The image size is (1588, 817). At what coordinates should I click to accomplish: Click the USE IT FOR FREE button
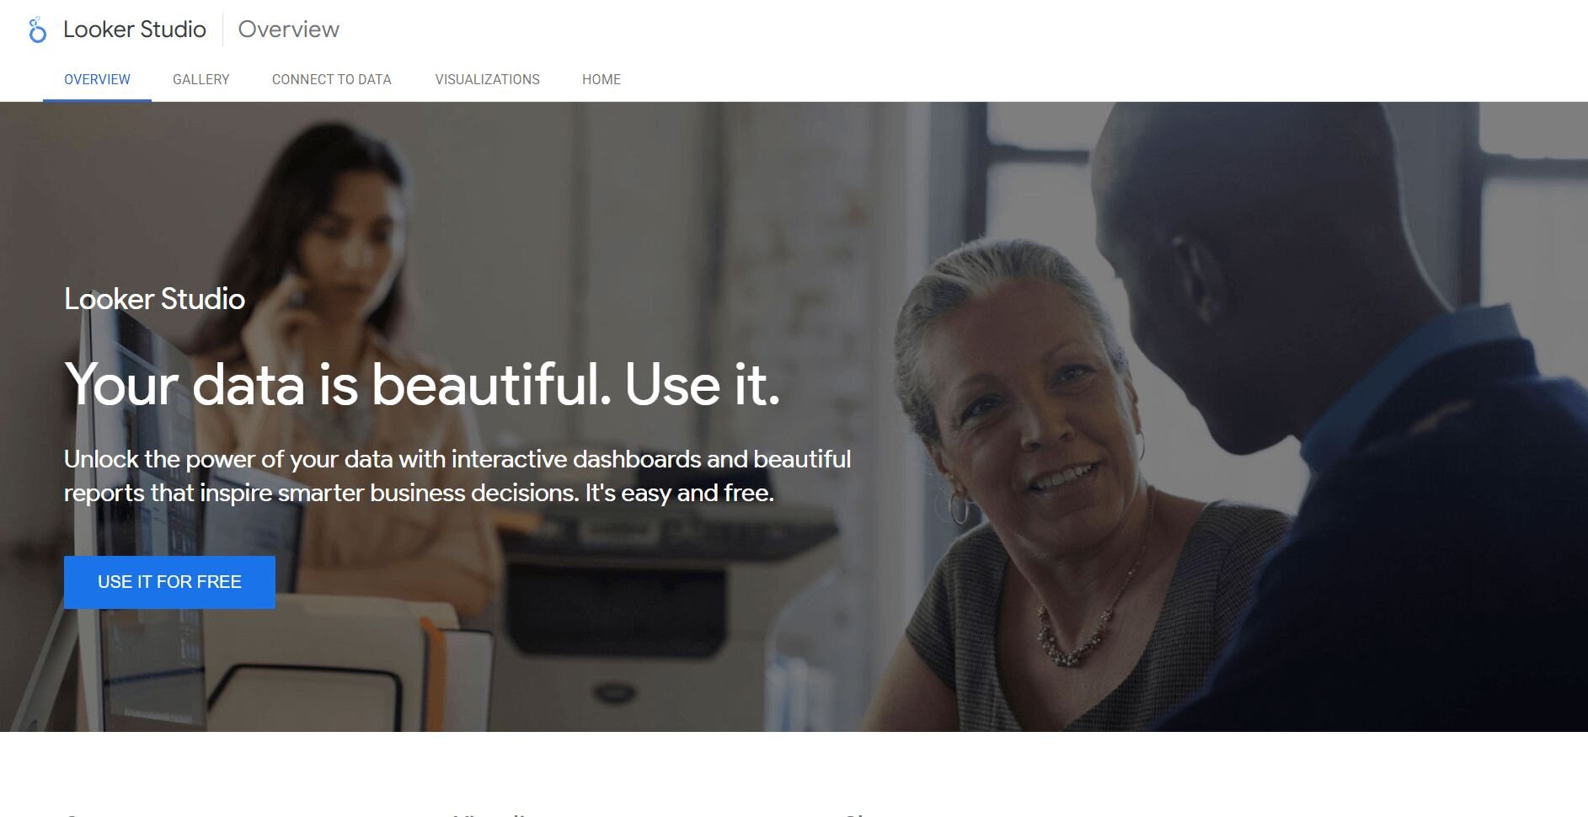(169, 582)
